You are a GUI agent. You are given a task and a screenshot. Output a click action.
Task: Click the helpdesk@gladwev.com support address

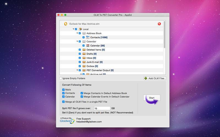(89, 122)
